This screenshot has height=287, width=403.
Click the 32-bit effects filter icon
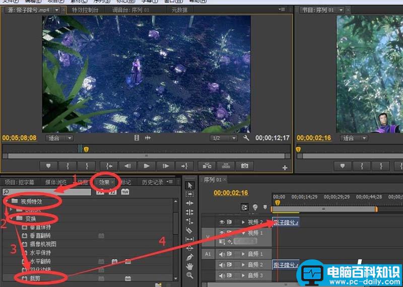[x=113, y=191]
